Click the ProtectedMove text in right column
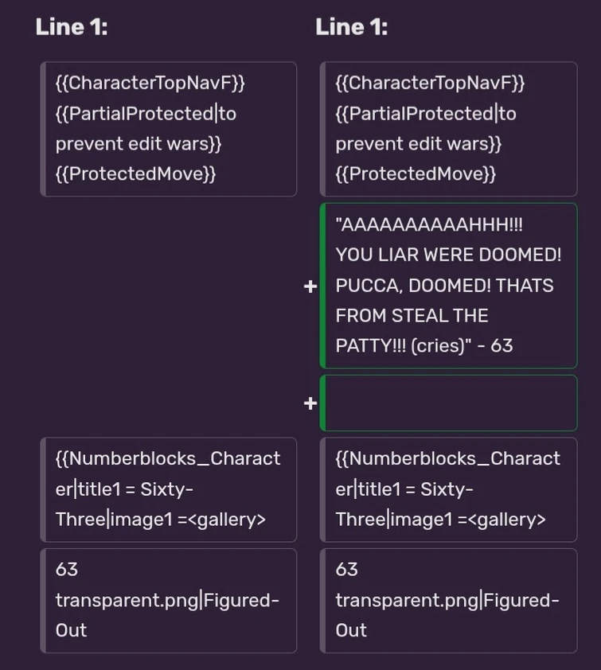 point(416,174)
